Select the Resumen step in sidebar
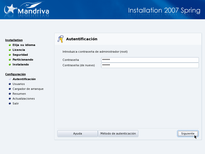The height and width of the screenshot is (154, 205). [19, 94]
